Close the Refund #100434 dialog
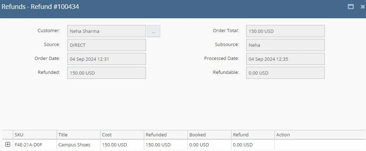 [x=362, y=7]
